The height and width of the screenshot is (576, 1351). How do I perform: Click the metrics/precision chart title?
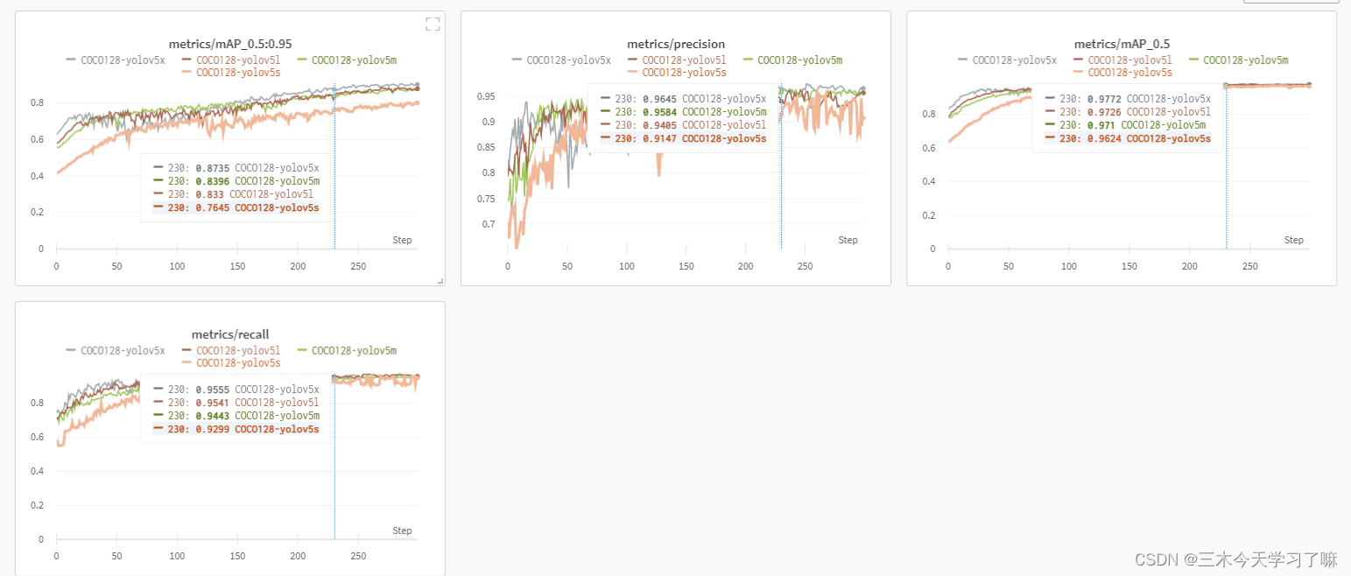click(675, 44)
